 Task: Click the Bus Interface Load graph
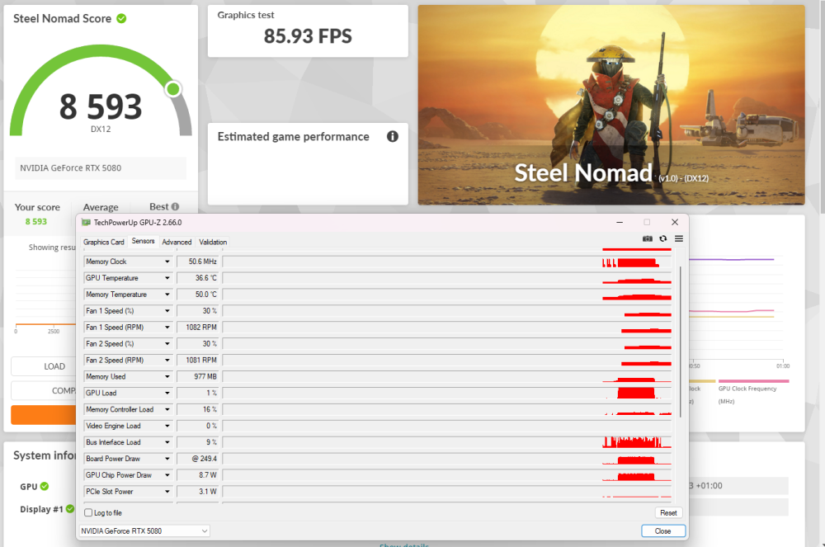pos(447,442)
